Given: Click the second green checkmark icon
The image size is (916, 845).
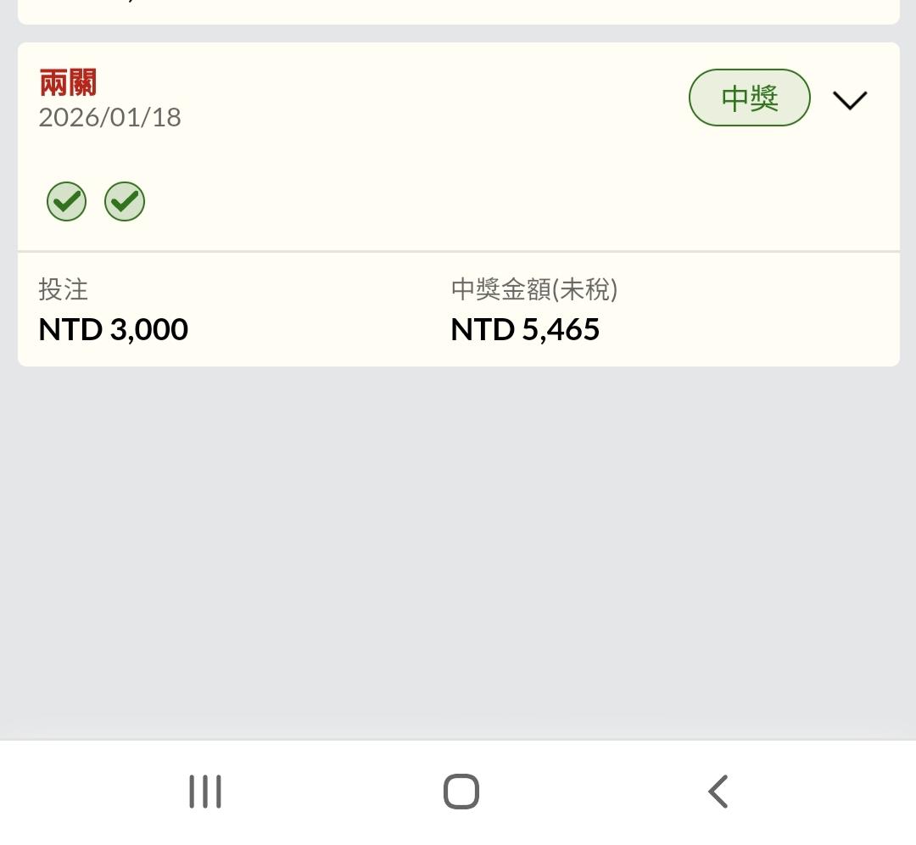Looking at the screenshot, I should (x=125, y=202).
